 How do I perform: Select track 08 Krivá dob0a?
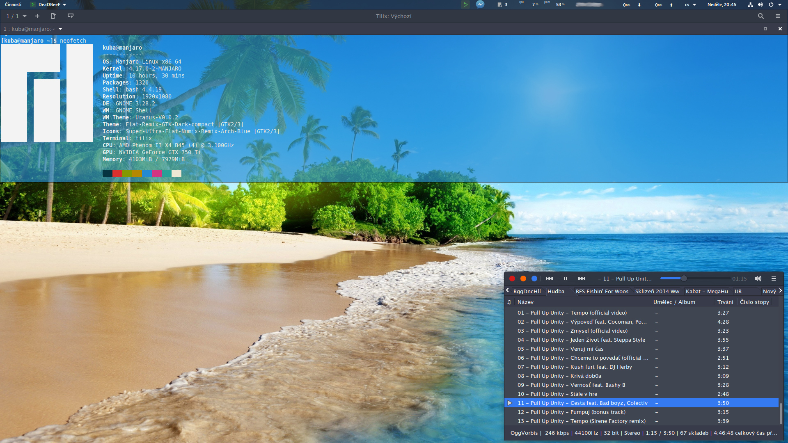click(641, 376)
